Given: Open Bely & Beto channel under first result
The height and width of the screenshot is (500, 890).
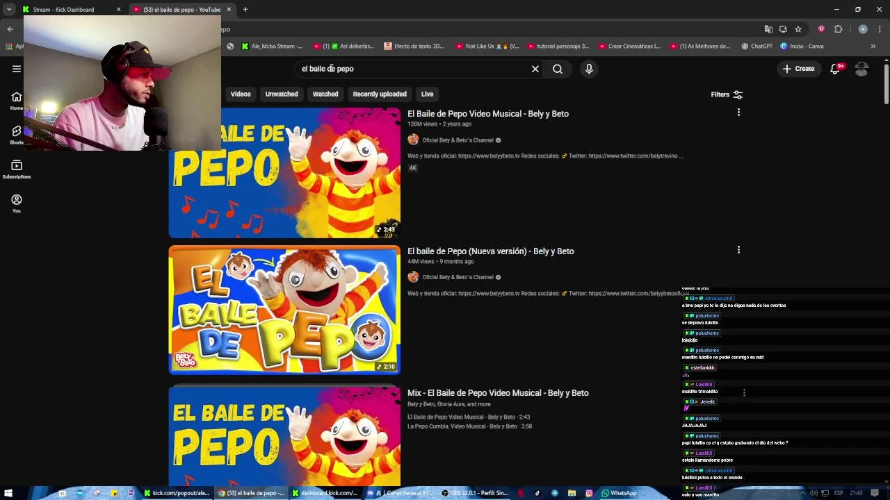Looking at the screenshot, I should (458, 140).
